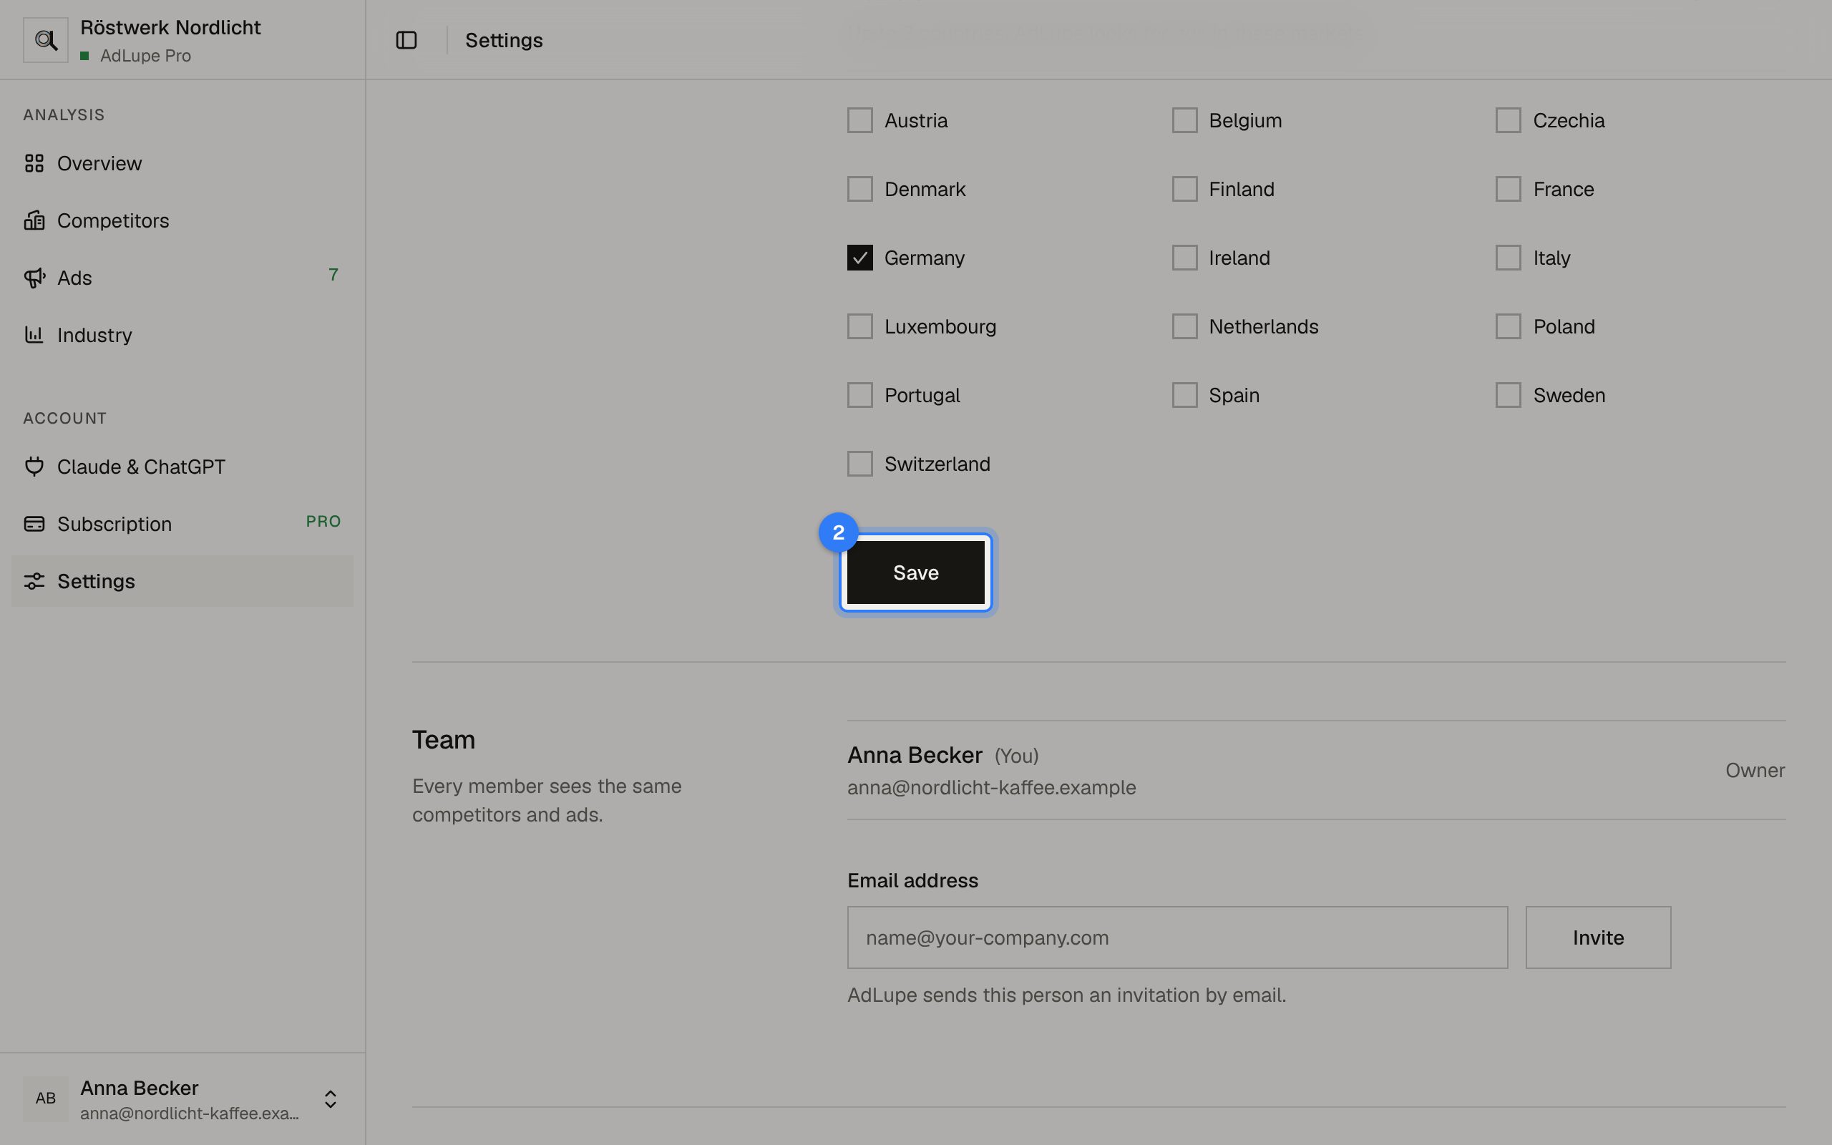The image size is (1832, 1145).
Task: Click the Röstwerk Nordlicht workspace name
Action: [x=170, y=28]
